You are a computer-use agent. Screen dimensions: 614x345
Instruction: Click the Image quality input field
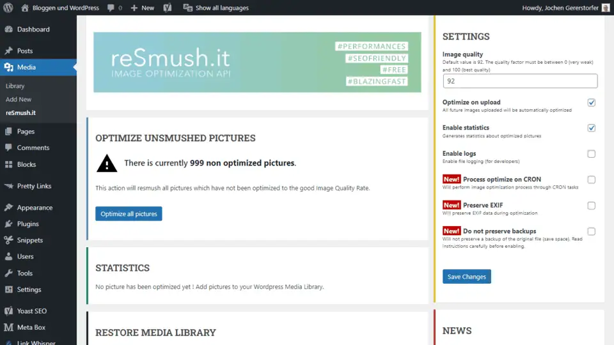[x=519, y=81]
